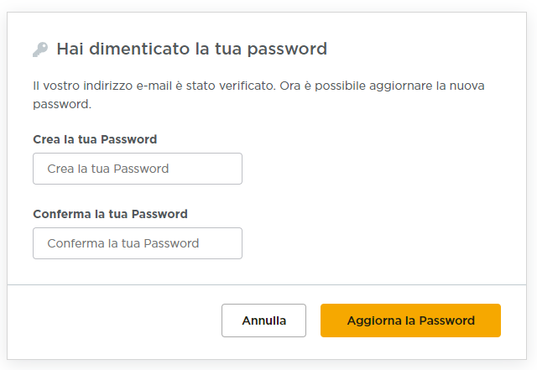The image size is (537, 370).
Task: Click the yellow update password button
Action: [x=410, y=320]
